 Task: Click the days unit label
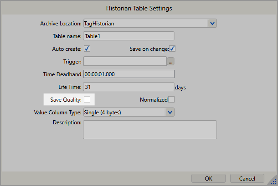click(x=181, y=87)
